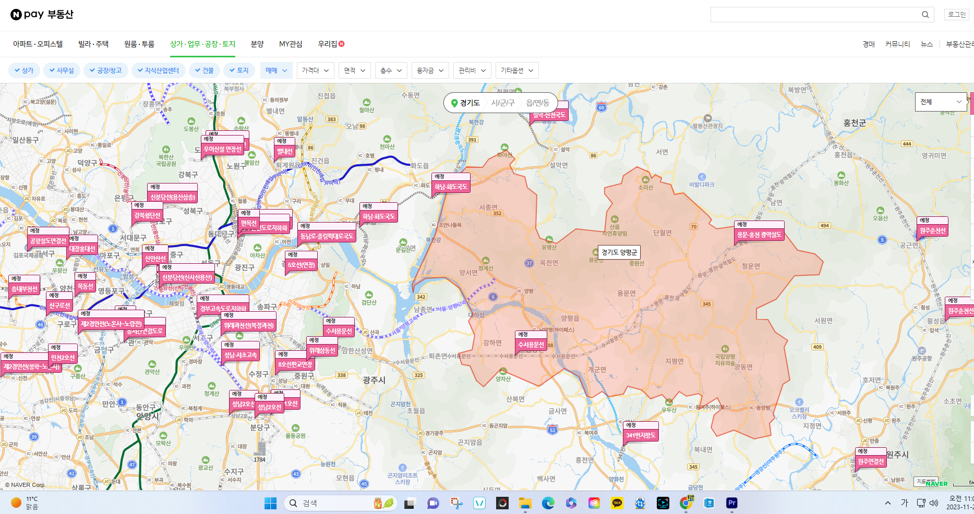Launch KakaoTalk from the taskbar
The width and height of the screenshot is (974, 514).
(x=617, y=503)
